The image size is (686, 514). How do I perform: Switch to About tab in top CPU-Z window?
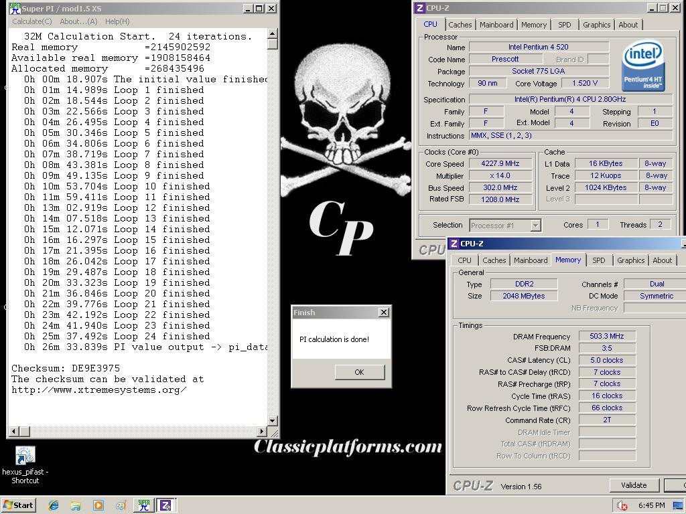point(628,25)
